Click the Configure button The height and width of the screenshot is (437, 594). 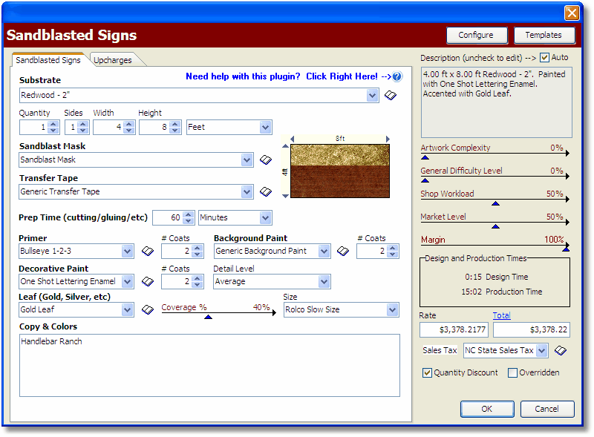pyautogui.click(x=475, y=35)
